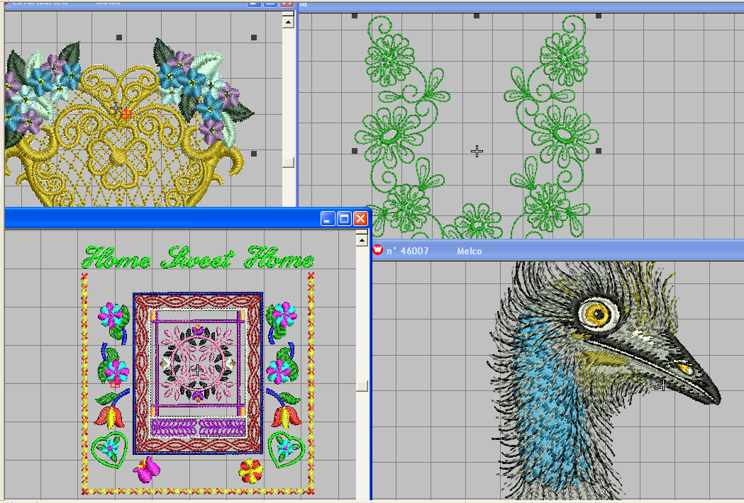Click the center crosshair in green floral window
Image resolution: width=744 pixels, height=503 pixels.
tap(477, 151)
